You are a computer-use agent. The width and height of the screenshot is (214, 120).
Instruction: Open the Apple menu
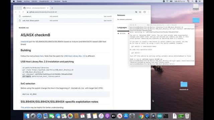14,1
